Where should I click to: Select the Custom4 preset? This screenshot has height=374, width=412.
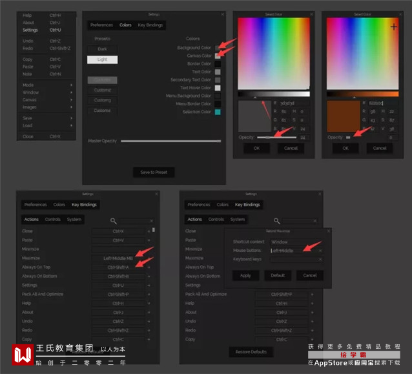click(102, 110)
